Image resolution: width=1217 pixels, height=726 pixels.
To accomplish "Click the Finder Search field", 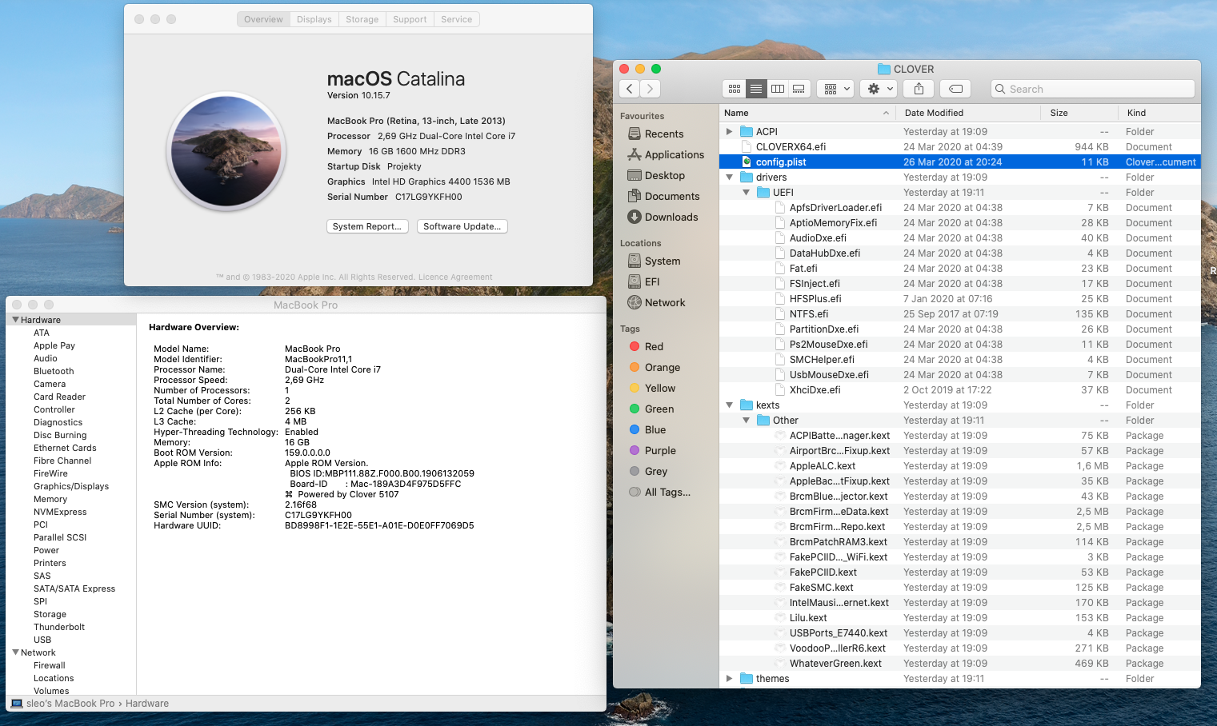I will [1092, 89].
